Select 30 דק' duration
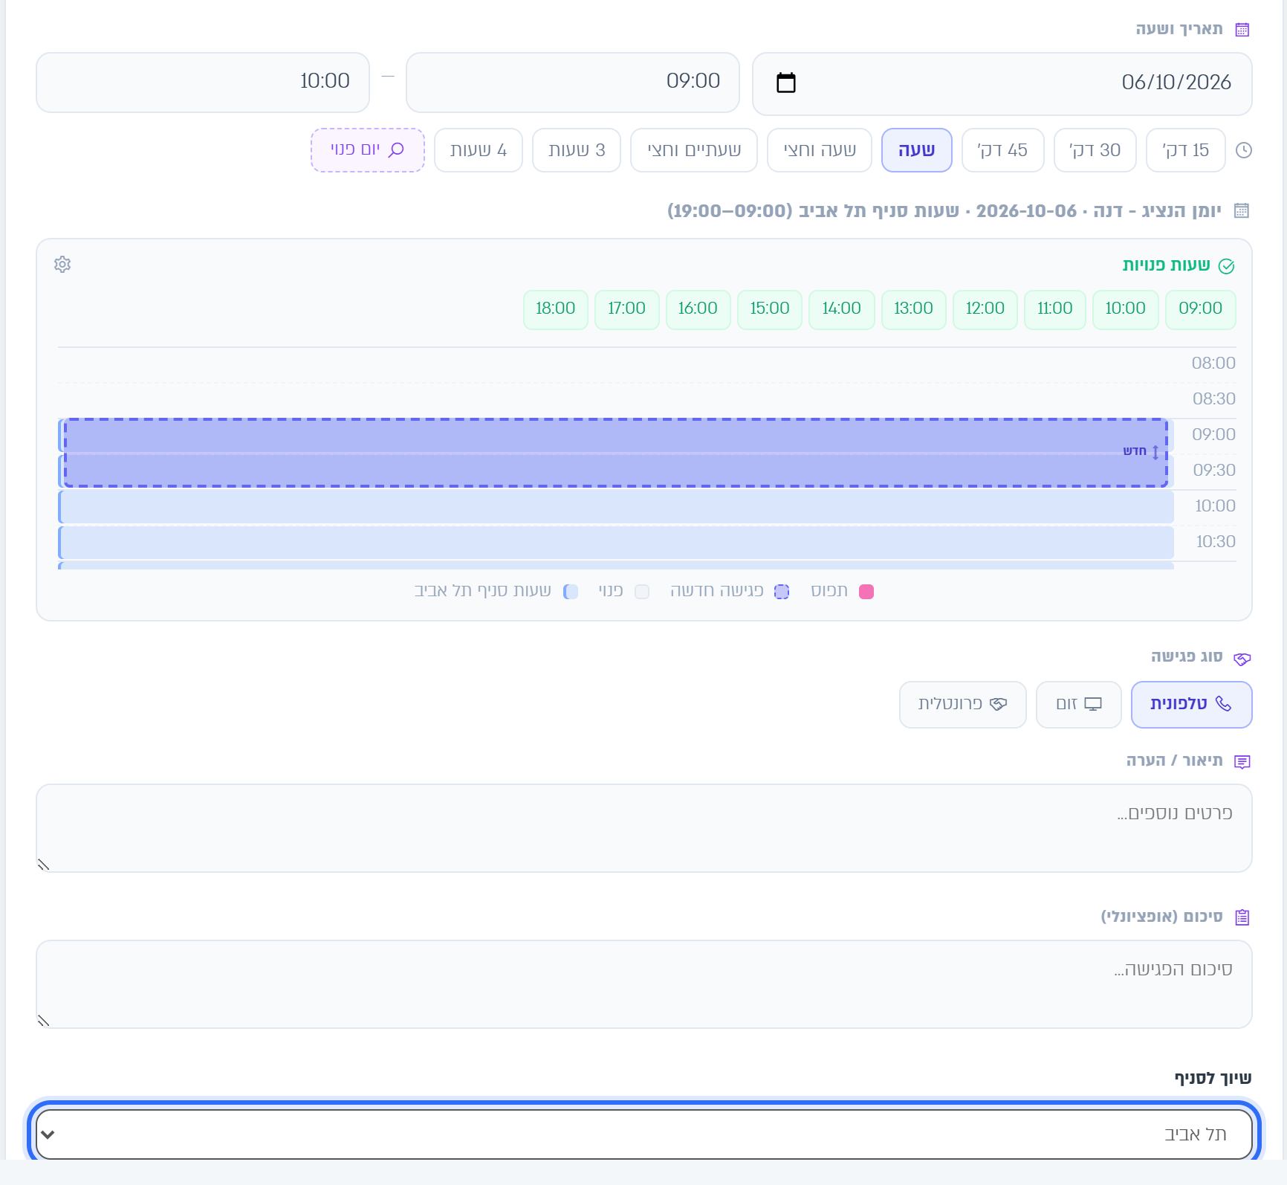The width and height of the screenshot is (1287, 1185). coord(1095,150)
